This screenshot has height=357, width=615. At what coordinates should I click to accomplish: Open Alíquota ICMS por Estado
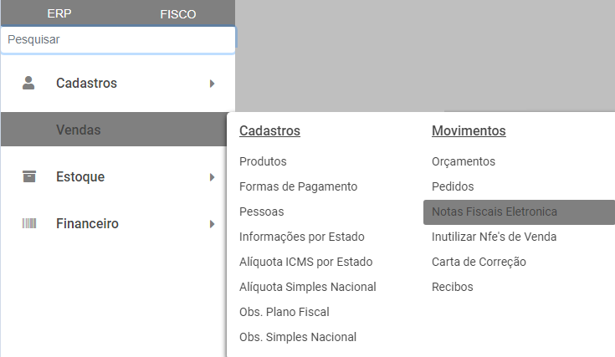(305, 262)
